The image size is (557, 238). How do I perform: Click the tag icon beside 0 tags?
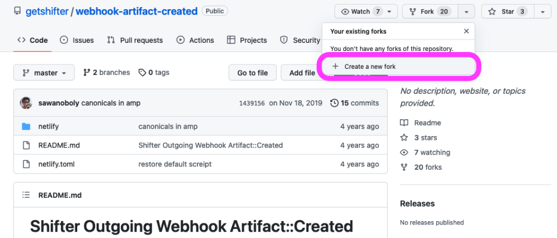click(x=143, y=73)
